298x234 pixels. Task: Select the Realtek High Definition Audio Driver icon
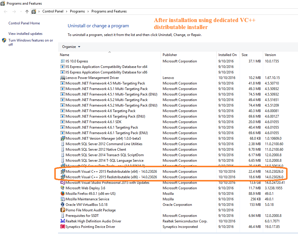pyautogui.click(x=63, y=221)
